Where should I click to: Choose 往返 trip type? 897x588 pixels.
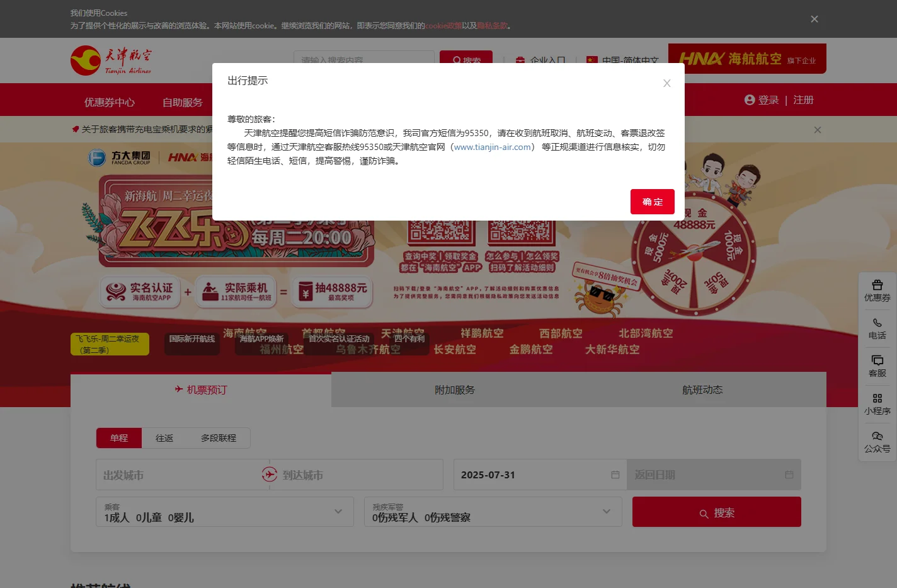point(164,438)
